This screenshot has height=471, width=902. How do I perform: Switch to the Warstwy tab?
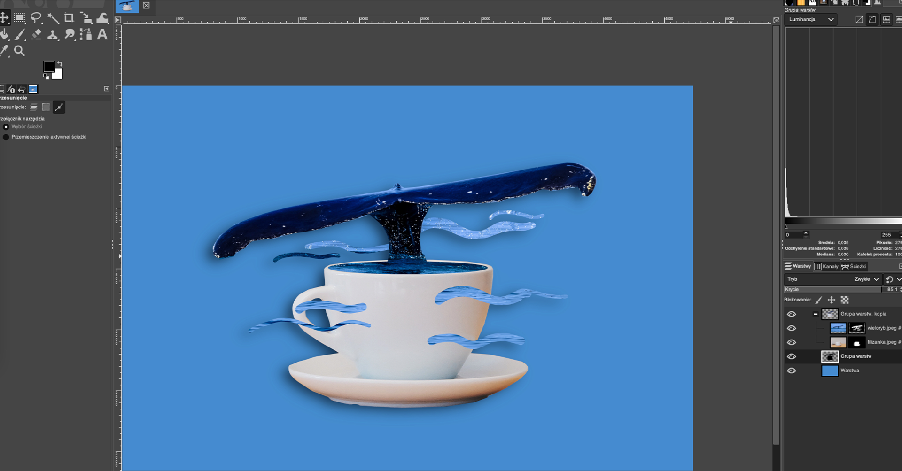(x=798, y=266)
